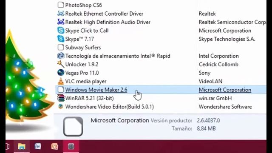
Task: Click the Realtek Ethernet Controller Driver icon
Action: (61, 13)
